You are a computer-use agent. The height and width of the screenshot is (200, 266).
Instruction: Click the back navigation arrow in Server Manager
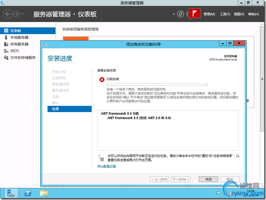8,14
